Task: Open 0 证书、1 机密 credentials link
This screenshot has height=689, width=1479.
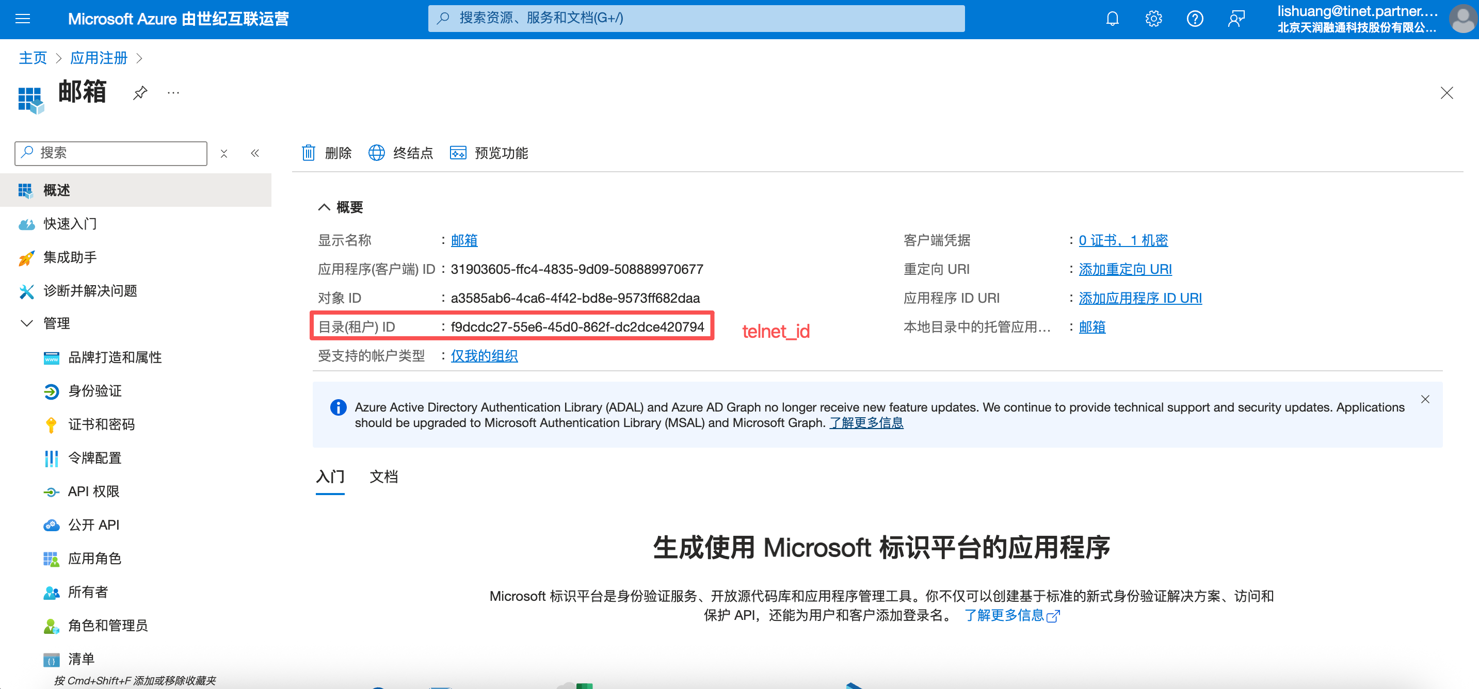Action: click(1122, 240)
